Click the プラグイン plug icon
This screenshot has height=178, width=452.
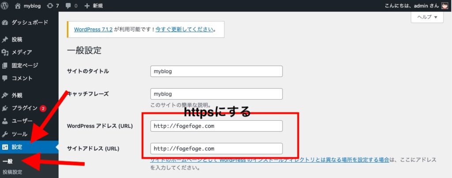[x=5, y=108]
